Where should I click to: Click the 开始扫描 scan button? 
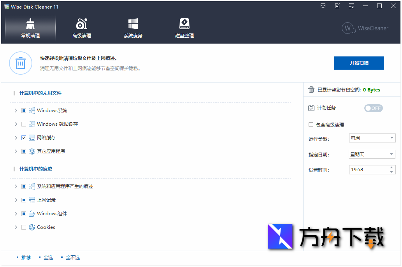click(359, 63)
